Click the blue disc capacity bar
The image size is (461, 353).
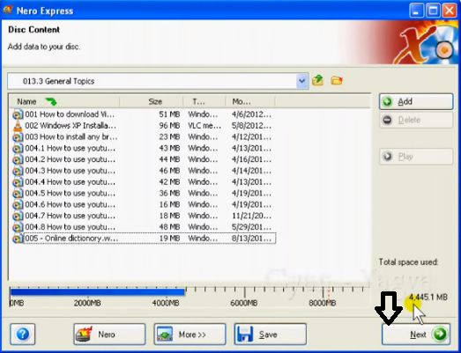(x=98, y=292)
